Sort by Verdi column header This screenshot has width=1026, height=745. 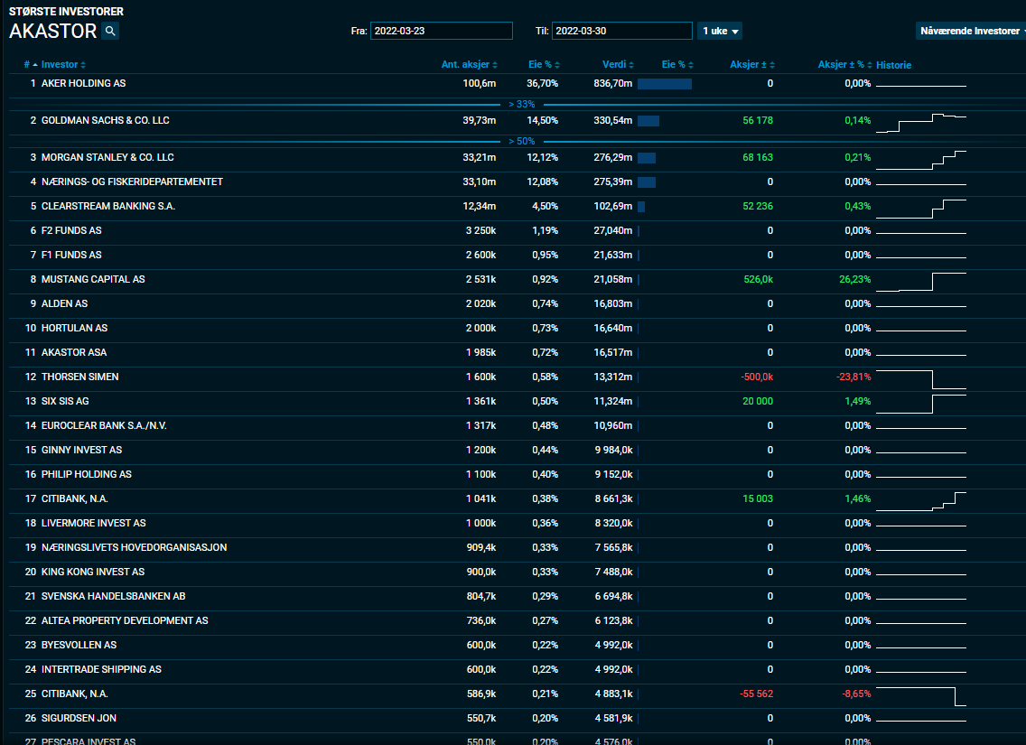[618, 64]
